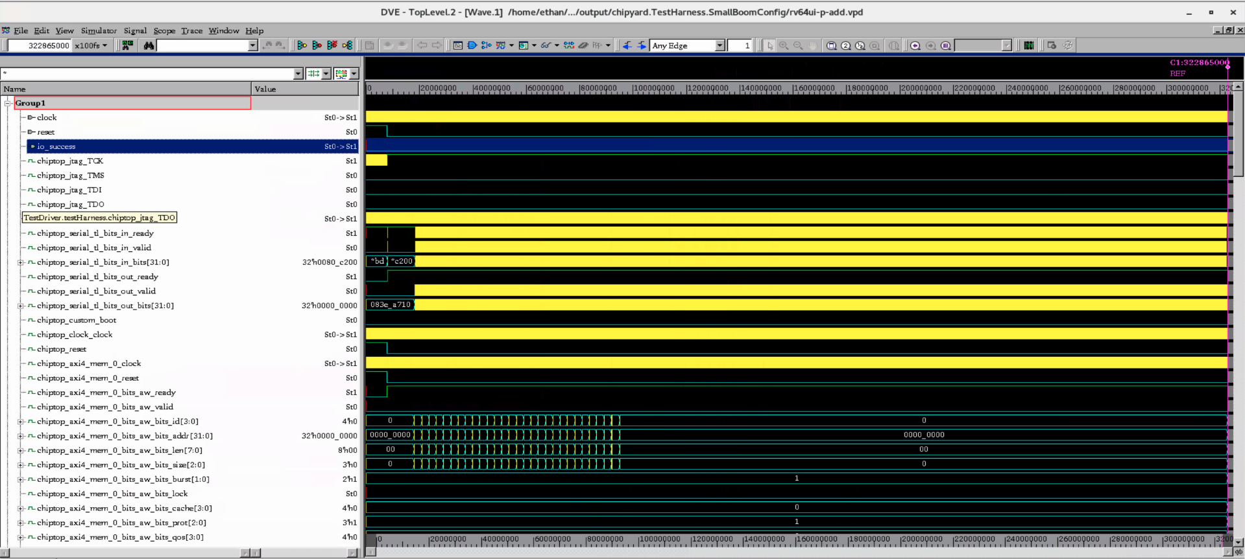Click the current time input field

[40, 45]
